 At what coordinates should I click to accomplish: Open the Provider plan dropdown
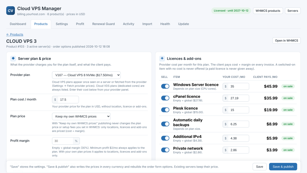[86, 75]
